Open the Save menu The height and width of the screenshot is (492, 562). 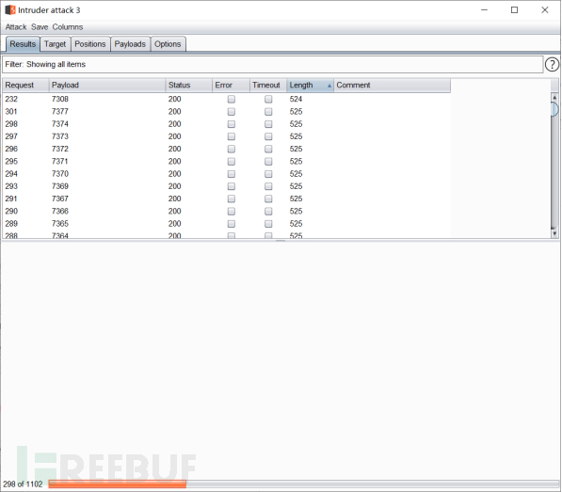pyautogui.click(x=40, y=27)
